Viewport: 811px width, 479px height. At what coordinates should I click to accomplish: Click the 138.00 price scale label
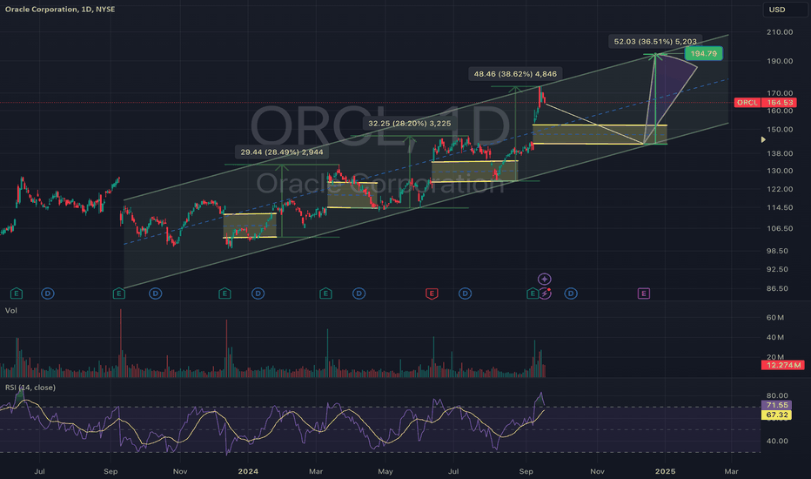(780, 153)
